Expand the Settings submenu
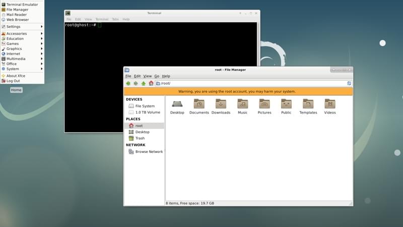Viewport: 403px width, 227px height. point(22,27)
